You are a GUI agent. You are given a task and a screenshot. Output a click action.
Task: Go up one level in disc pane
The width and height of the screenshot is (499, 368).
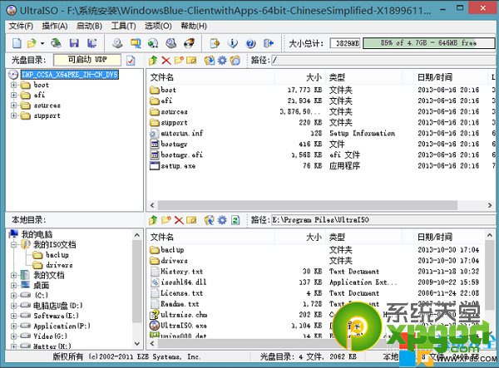coord(153,61)
